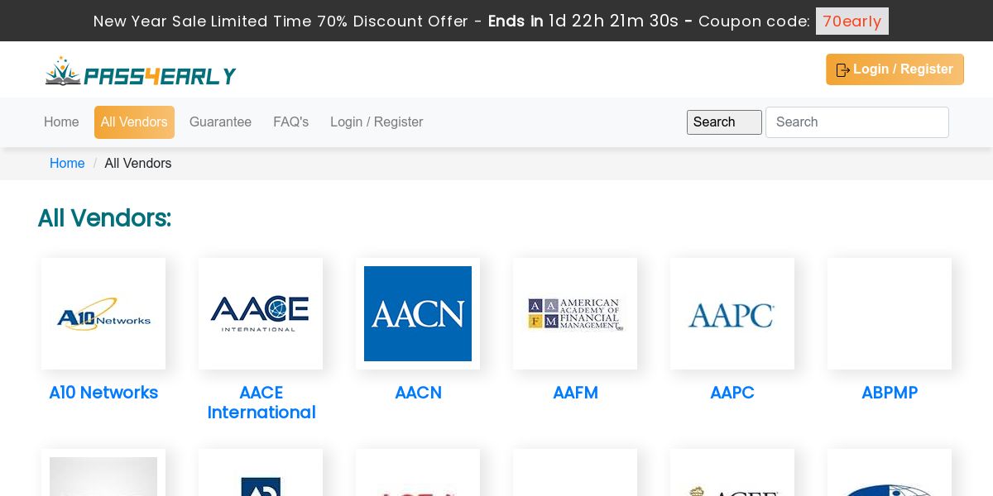Open the ABPMP vendor text link

(x=890, y=393)
